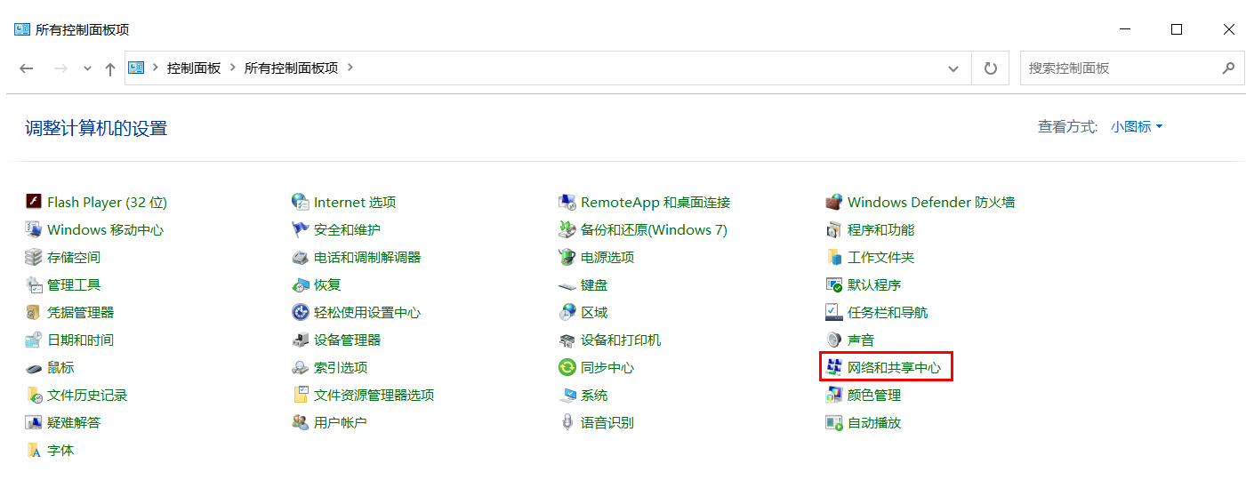Expand the address bar history dropdown
This screenshot has width=1246, height=480.
coord(953,68)
